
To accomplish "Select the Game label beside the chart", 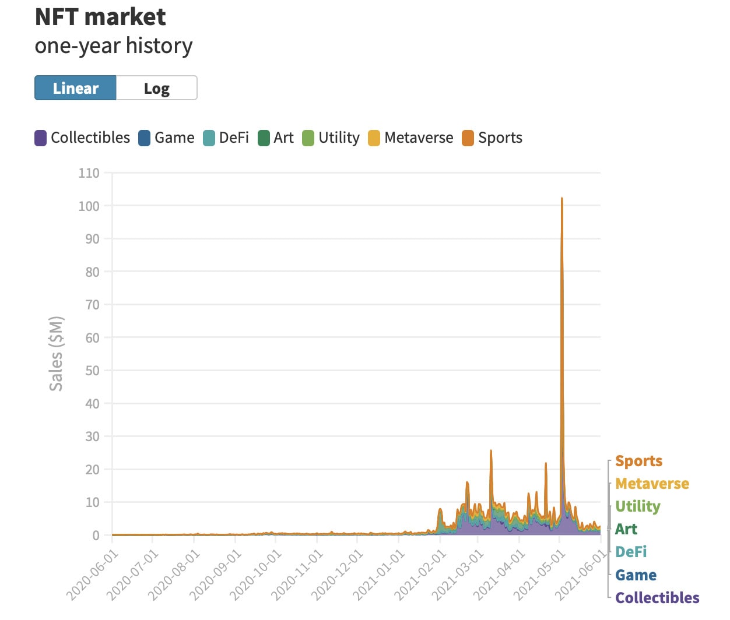I will (636, 575).
